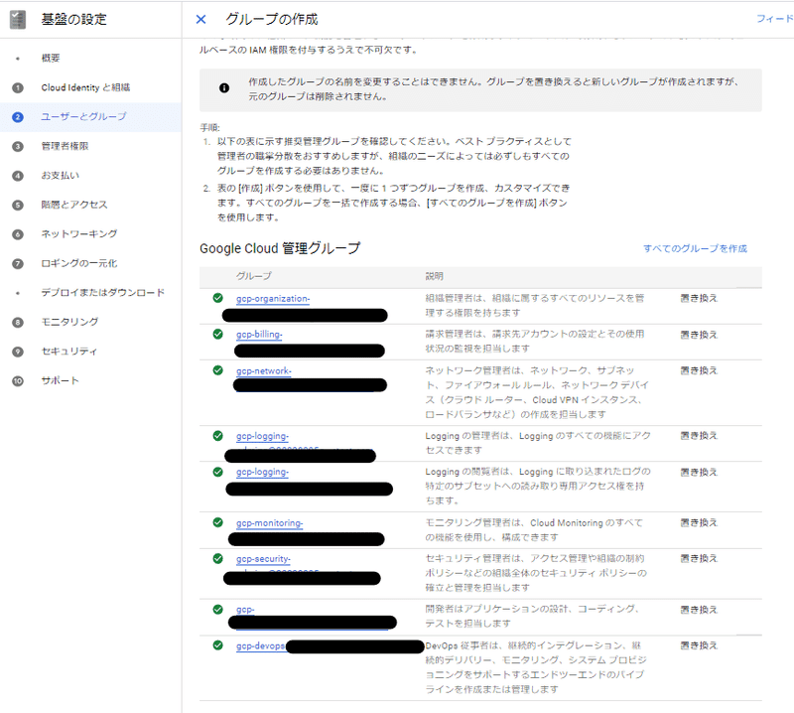Click green check for gcp-organization group
Image resolution: width=794 pixels, height=713 pixels.
(217, 298)
